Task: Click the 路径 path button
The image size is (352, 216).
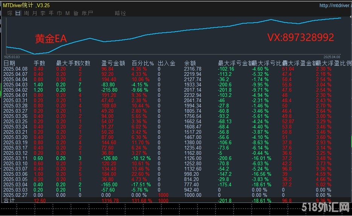Action: point(120,13)
